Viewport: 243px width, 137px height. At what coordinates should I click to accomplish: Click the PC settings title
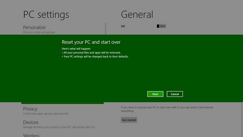tap(46, 15)
